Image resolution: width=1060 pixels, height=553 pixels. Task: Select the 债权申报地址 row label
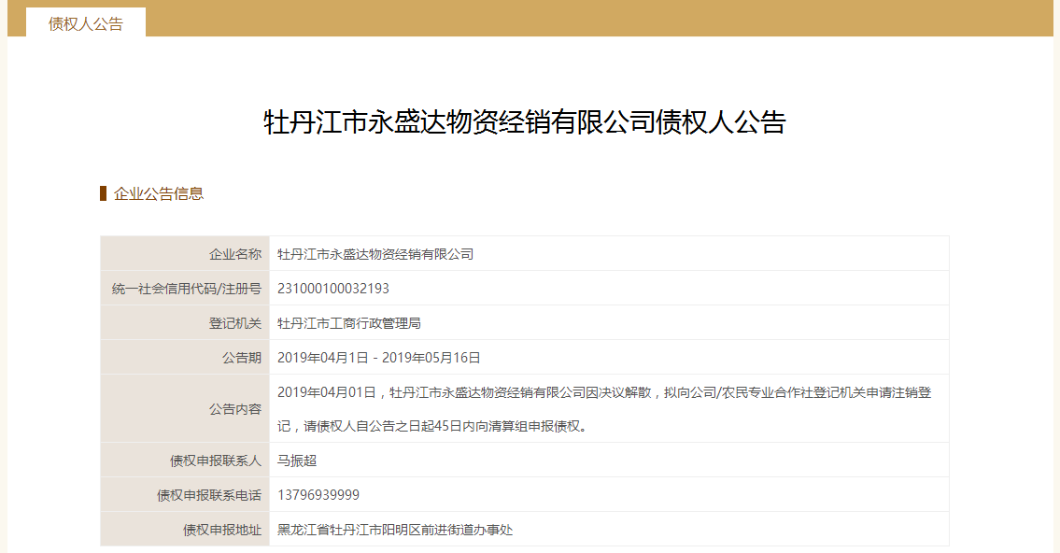[x=222, y=530]
